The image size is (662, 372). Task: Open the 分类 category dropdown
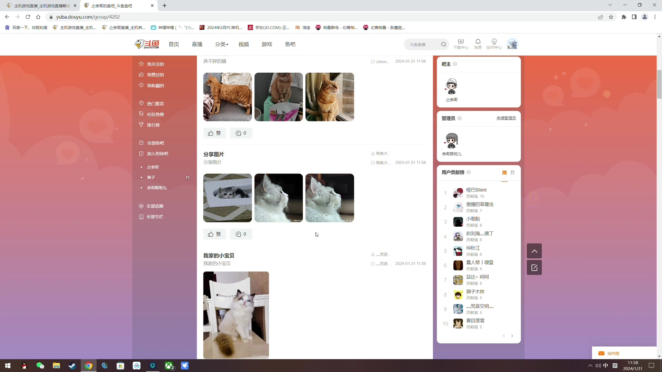[221, 44]
